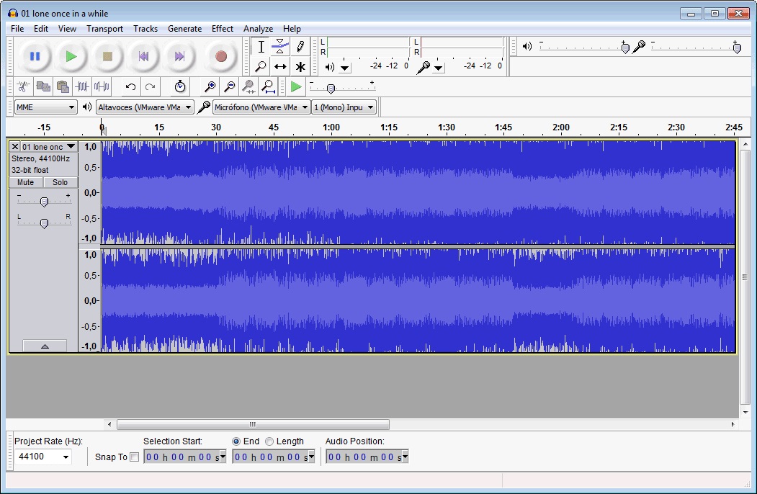Click the Cut scissors icon
The height and width of the screenshot is (494, 757).
click(x=24, y=87)
